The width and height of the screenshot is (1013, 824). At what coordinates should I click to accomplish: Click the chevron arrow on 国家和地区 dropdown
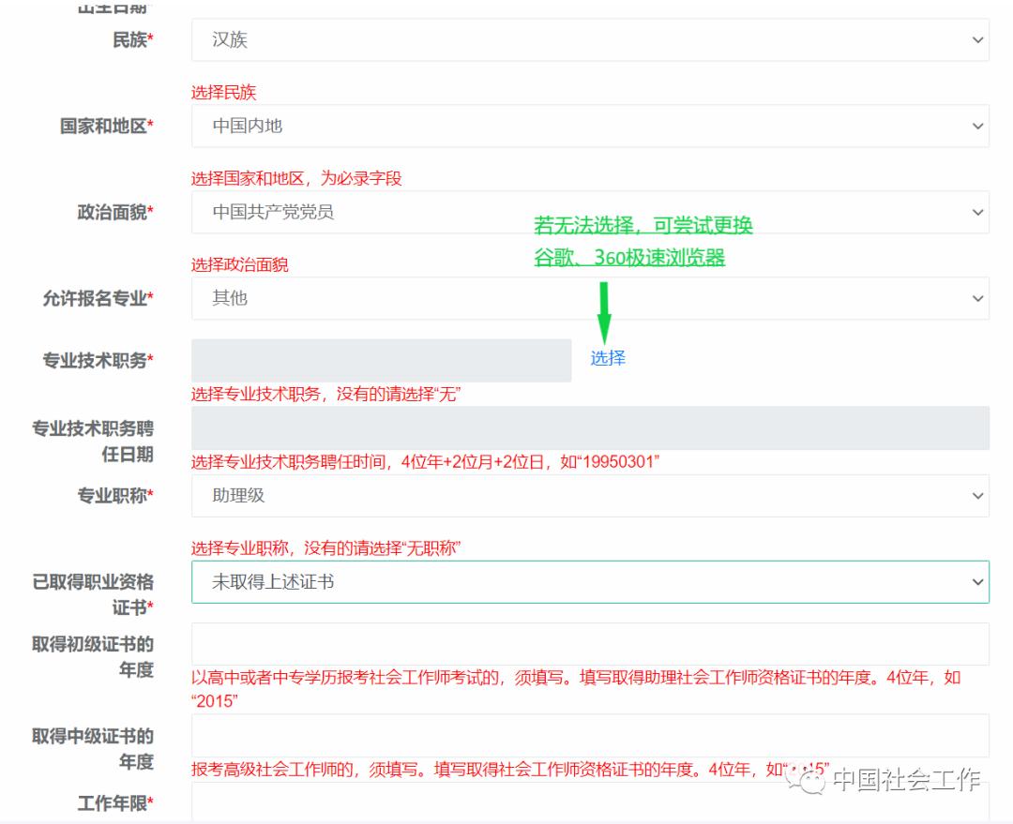[x=977, y=126]
